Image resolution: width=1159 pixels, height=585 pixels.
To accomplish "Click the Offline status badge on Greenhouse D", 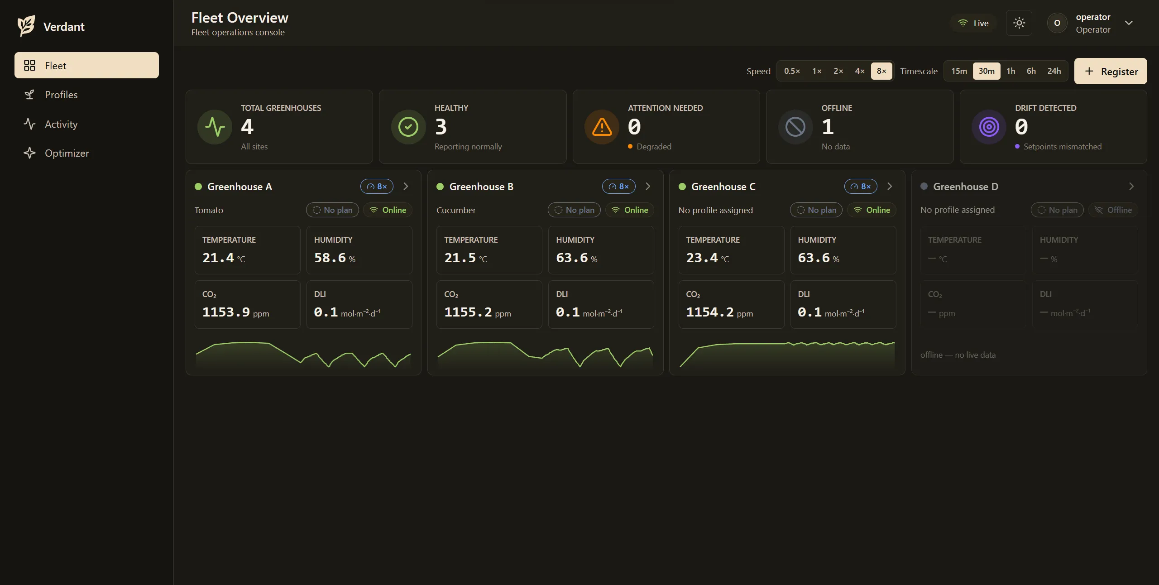I will point(1113,210).
